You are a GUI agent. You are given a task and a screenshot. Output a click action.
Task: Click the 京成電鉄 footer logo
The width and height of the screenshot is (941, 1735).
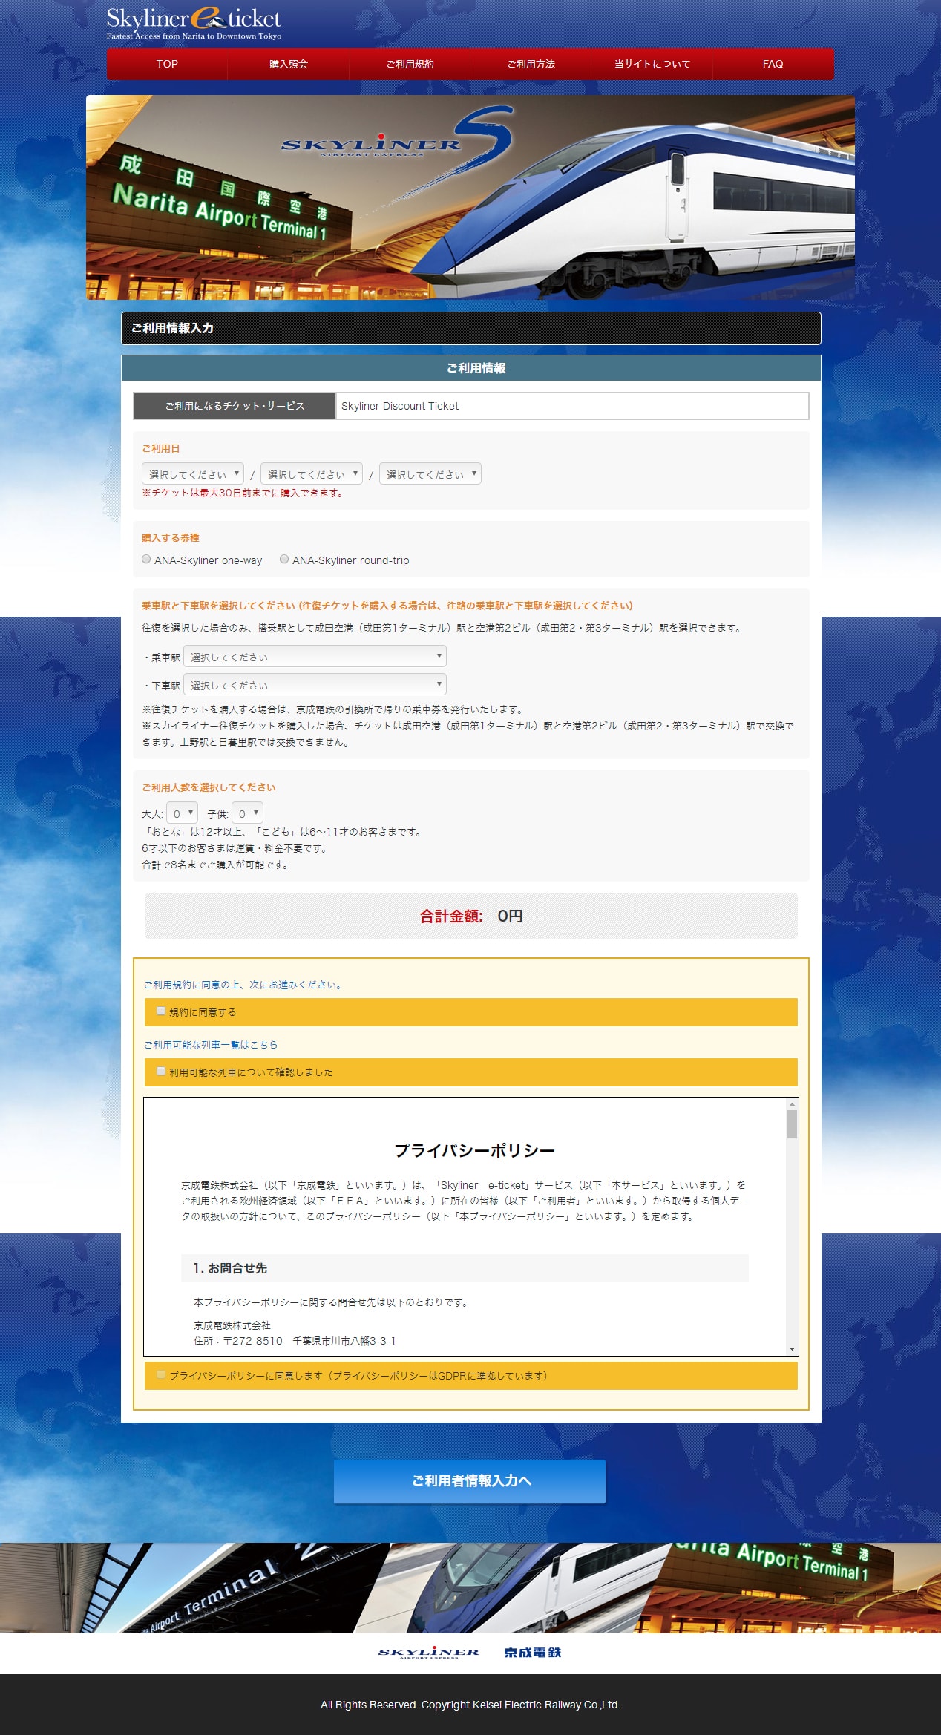click(x=532, y=1653)
